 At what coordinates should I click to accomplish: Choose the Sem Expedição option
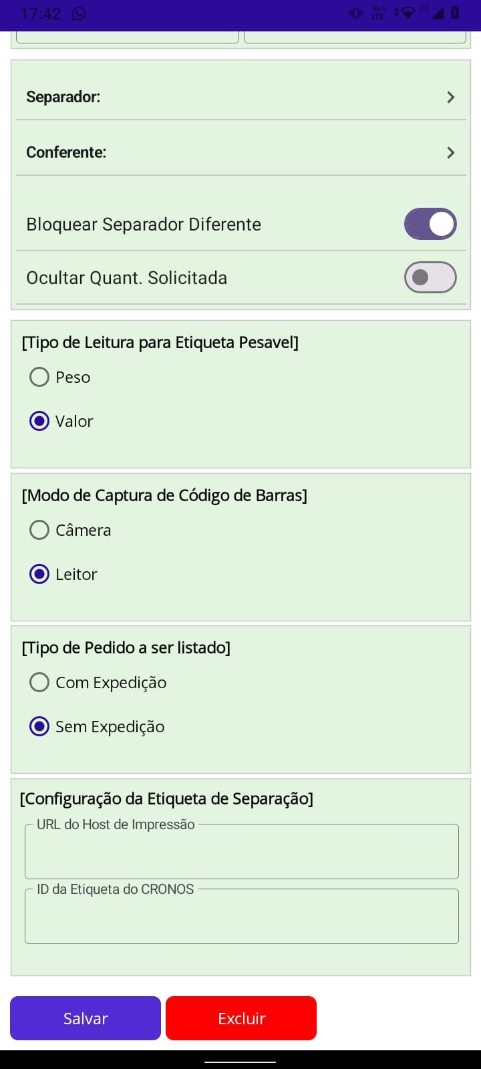(39, 727)
